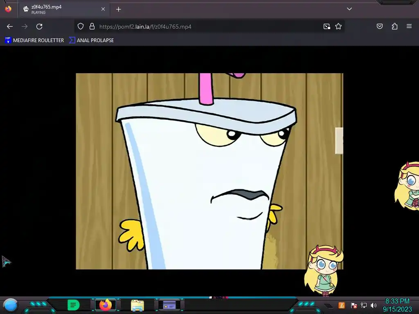419x314 pixels.
Task: Open the Windows Start orb
Action: 11,305
